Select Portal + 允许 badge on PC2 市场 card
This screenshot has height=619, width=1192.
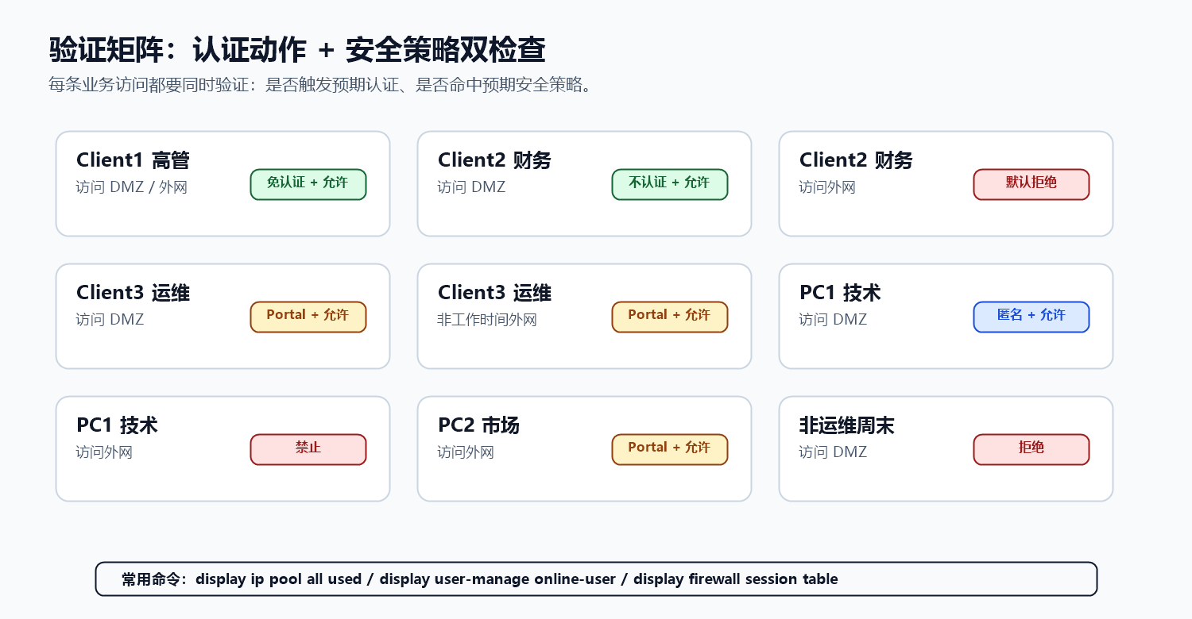(x=670, y=449)
